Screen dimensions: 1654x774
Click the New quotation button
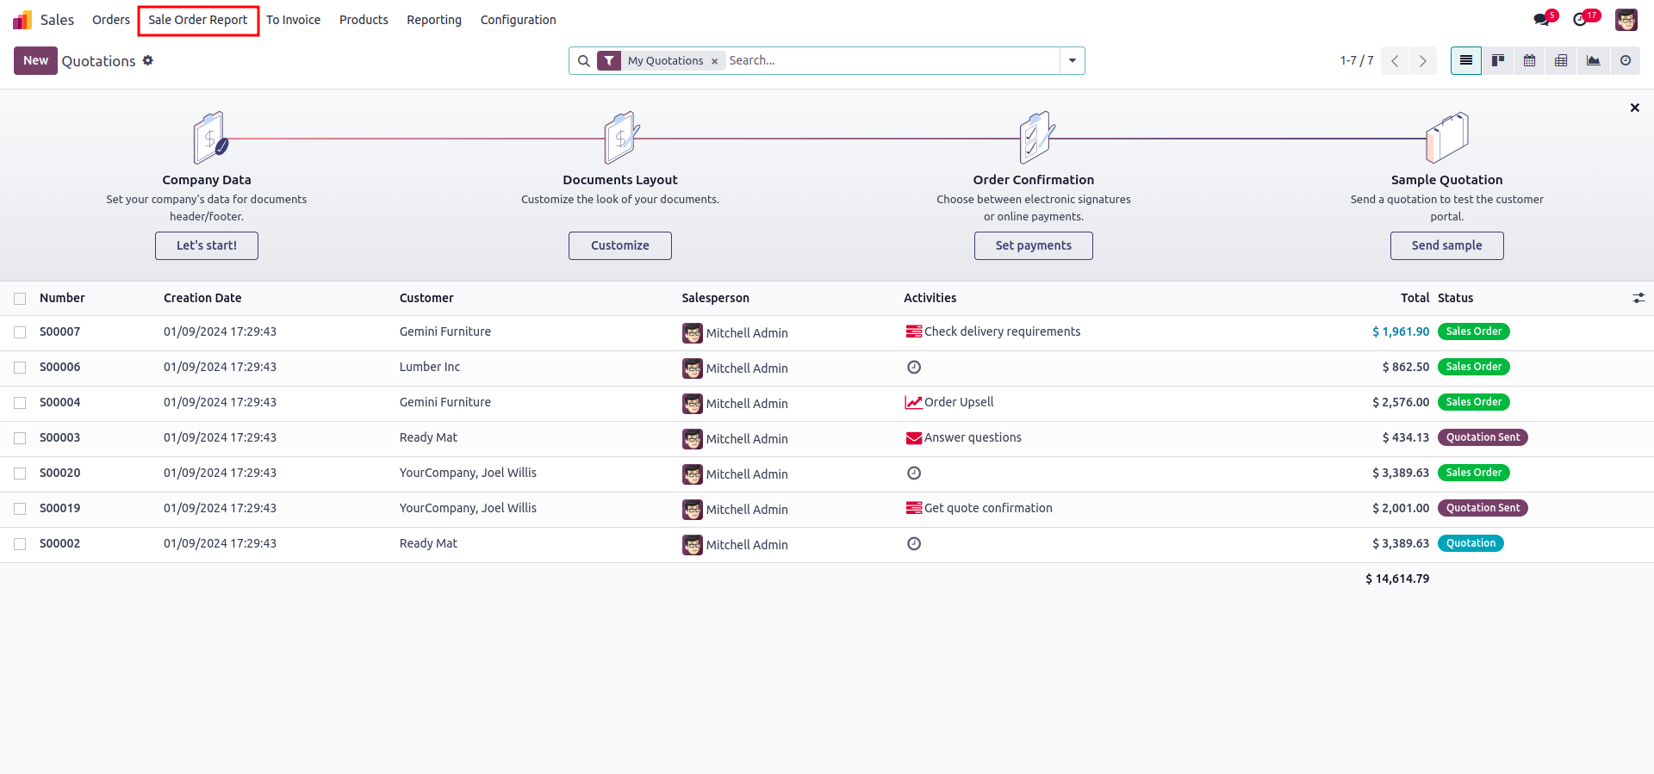pyautogui.click(x=35, y=61)
